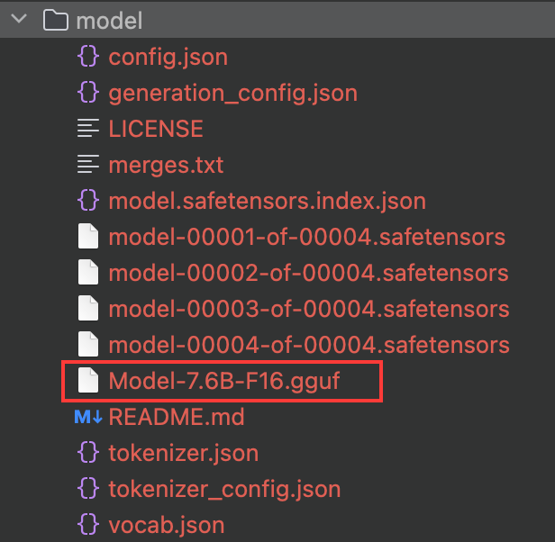This screenshot has width=555, height=542.
Task: Click the vocab.json braces icon
Action: (x=87, y=524)
